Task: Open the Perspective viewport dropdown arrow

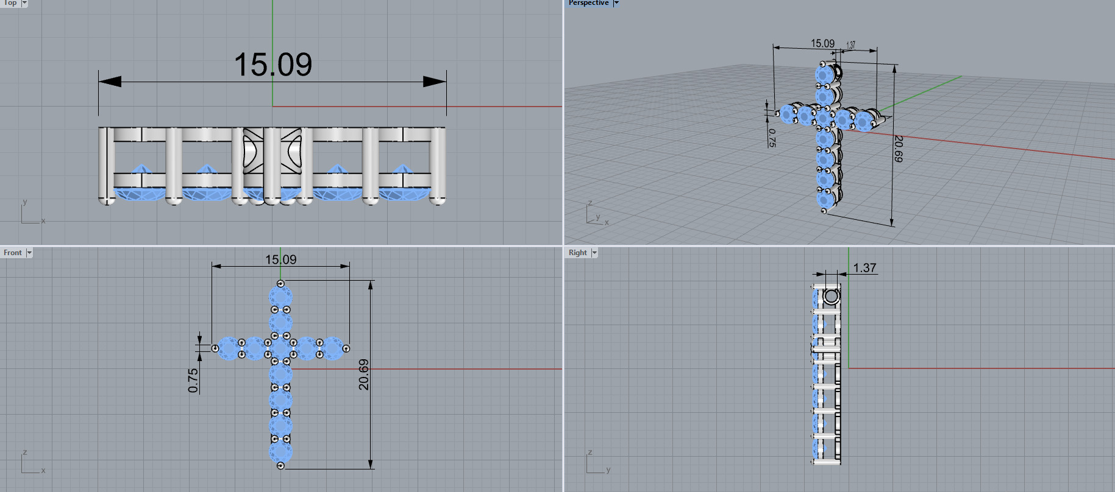Action: point(616,3)
